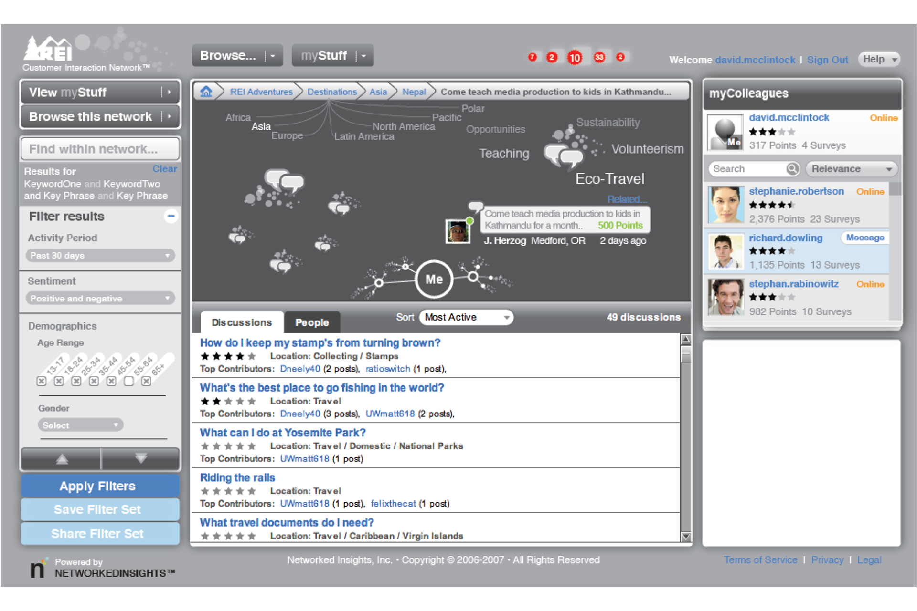Toggle age range 65+ checkbox

coord(147,381)
